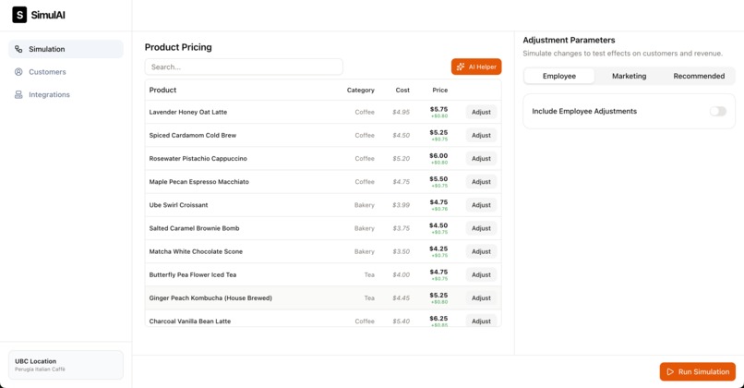Click the $4.95 cost value

[x=401, y=112]
